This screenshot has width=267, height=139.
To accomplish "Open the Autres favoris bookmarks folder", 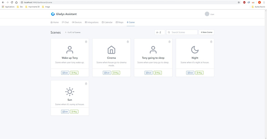I will [x=258, y=7].
